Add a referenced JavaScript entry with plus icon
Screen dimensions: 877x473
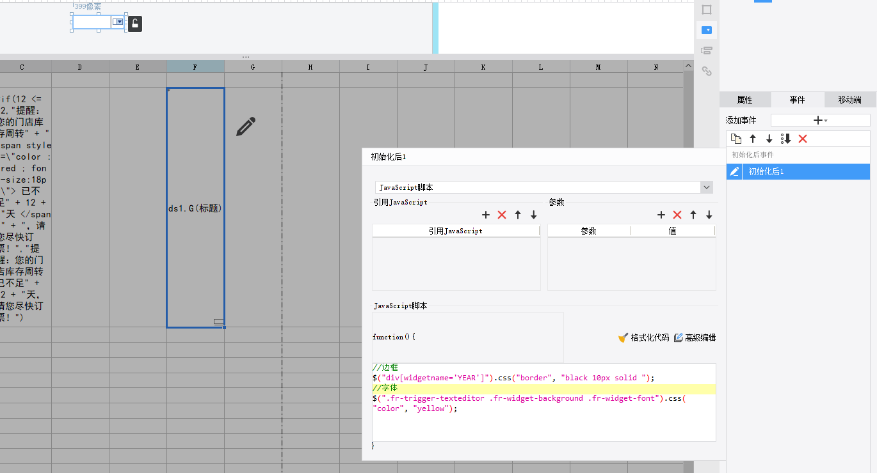point(486,215)
